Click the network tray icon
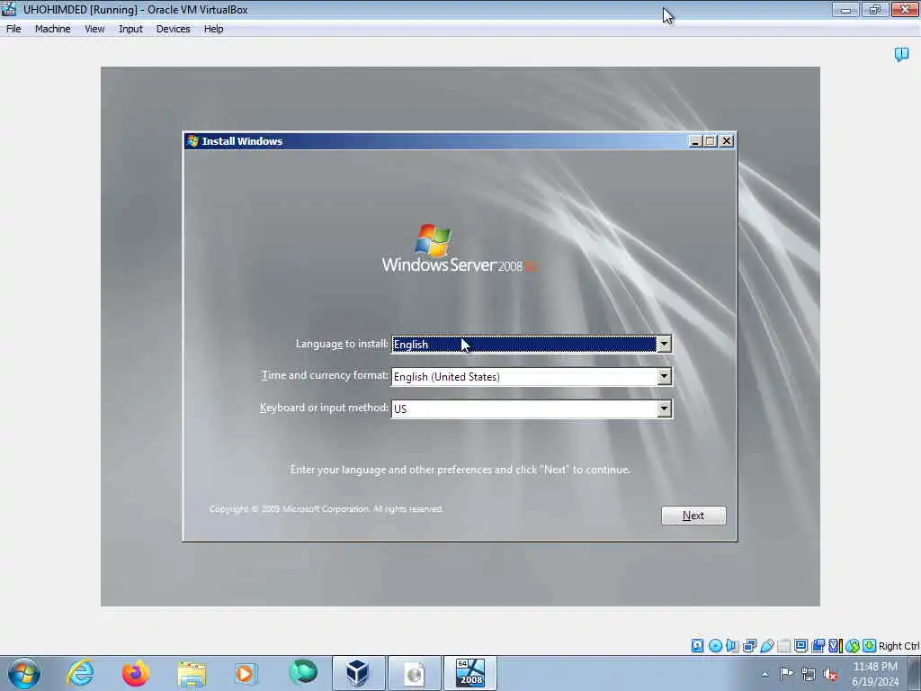Screen dimensions: 921x691 809,674
